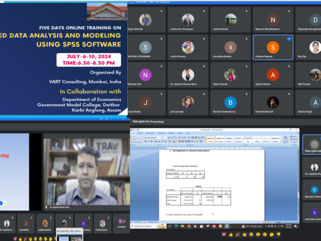Send the heart reaction under the presentation
Image resolution: width=321 pixels, height=241 pixels.
[224, 235]
